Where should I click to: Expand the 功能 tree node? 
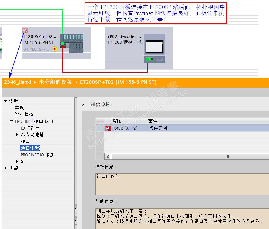coord(5,168)
